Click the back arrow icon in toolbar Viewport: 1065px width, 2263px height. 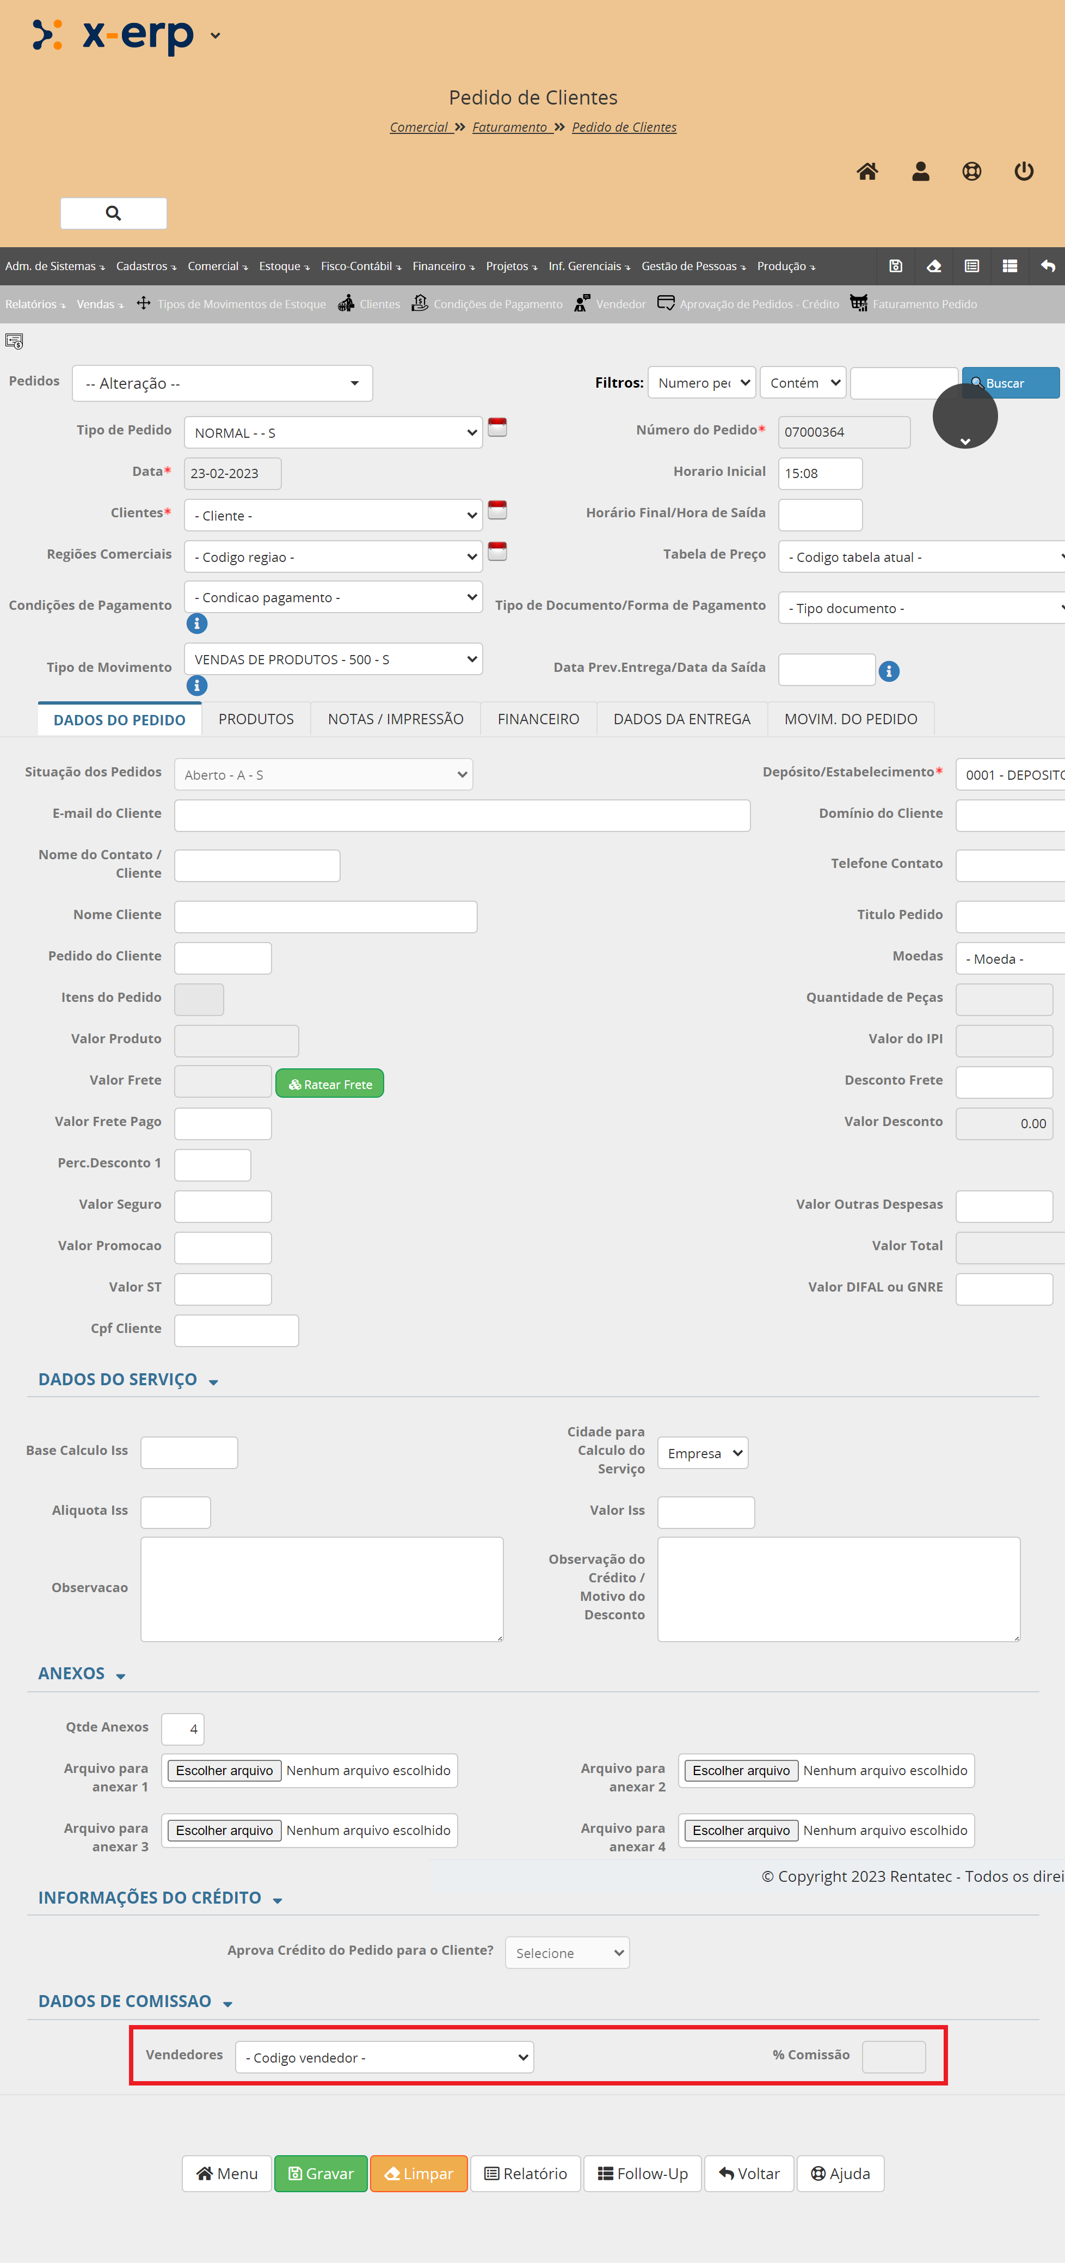(1048, 266)
